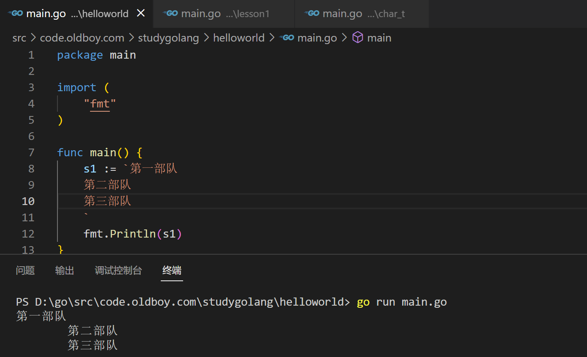
Task: Click Go file icon on helloworld tab
Action: coord(16,13)
